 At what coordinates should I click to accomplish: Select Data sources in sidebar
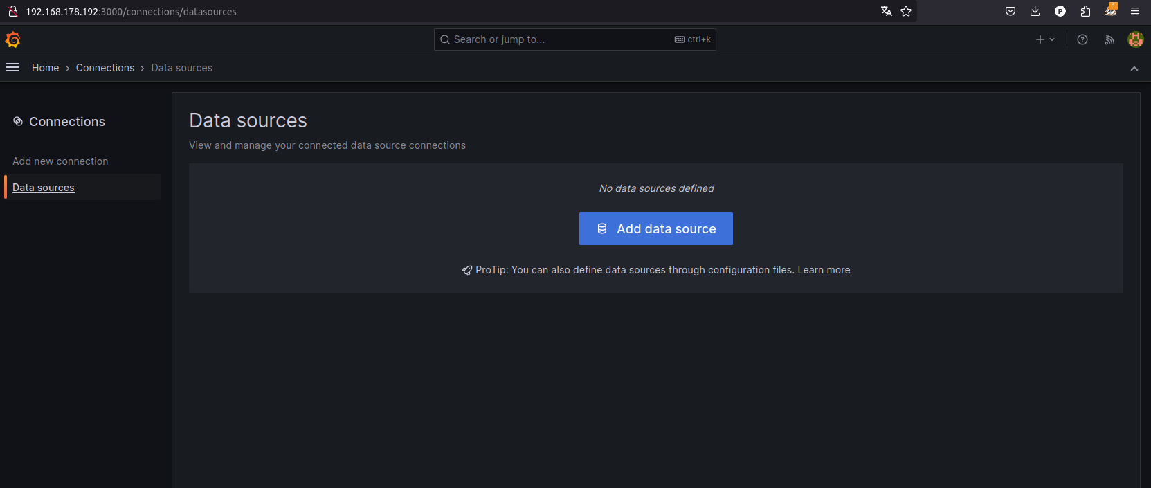coord(44,188)
